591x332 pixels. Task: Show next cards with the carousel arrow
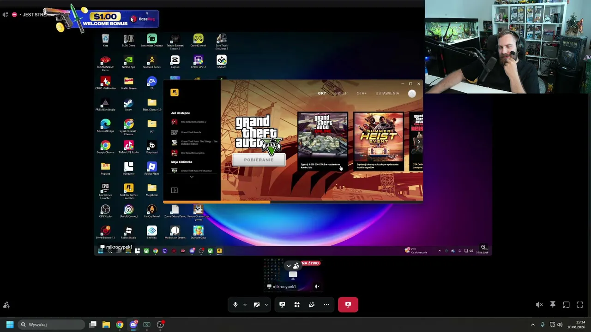(x=418, y=142)
